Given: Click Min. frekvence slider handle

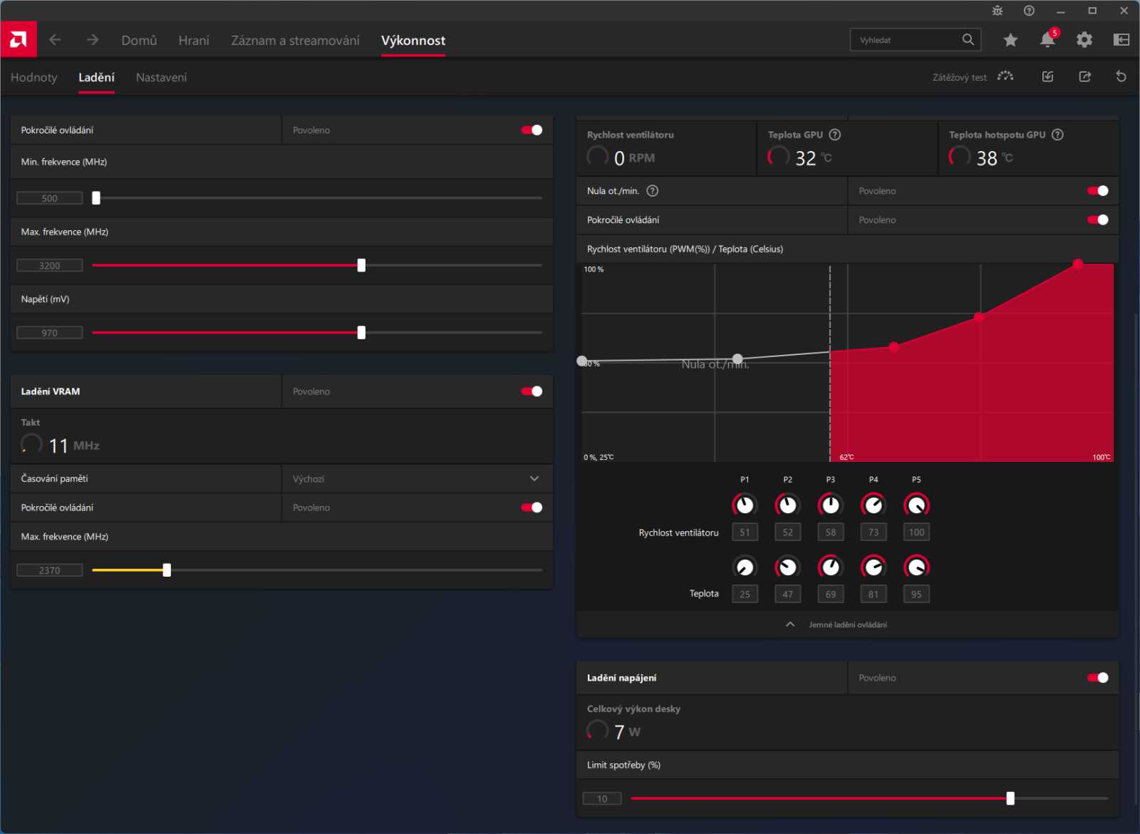Looking at the screenshot, I should pyautogui.click(x=96, y=198).
